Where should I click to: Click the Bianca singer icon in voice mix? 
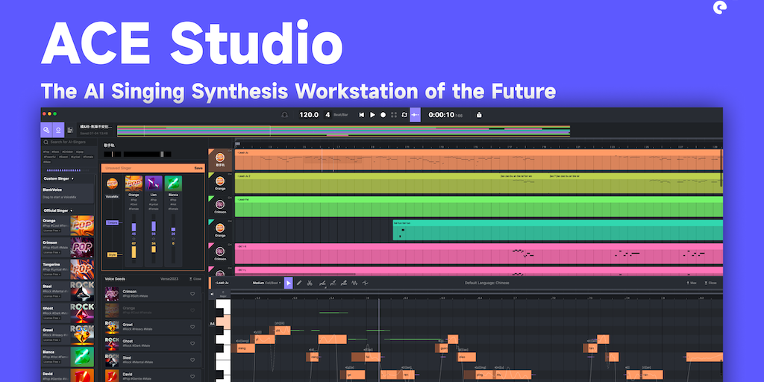173,184
